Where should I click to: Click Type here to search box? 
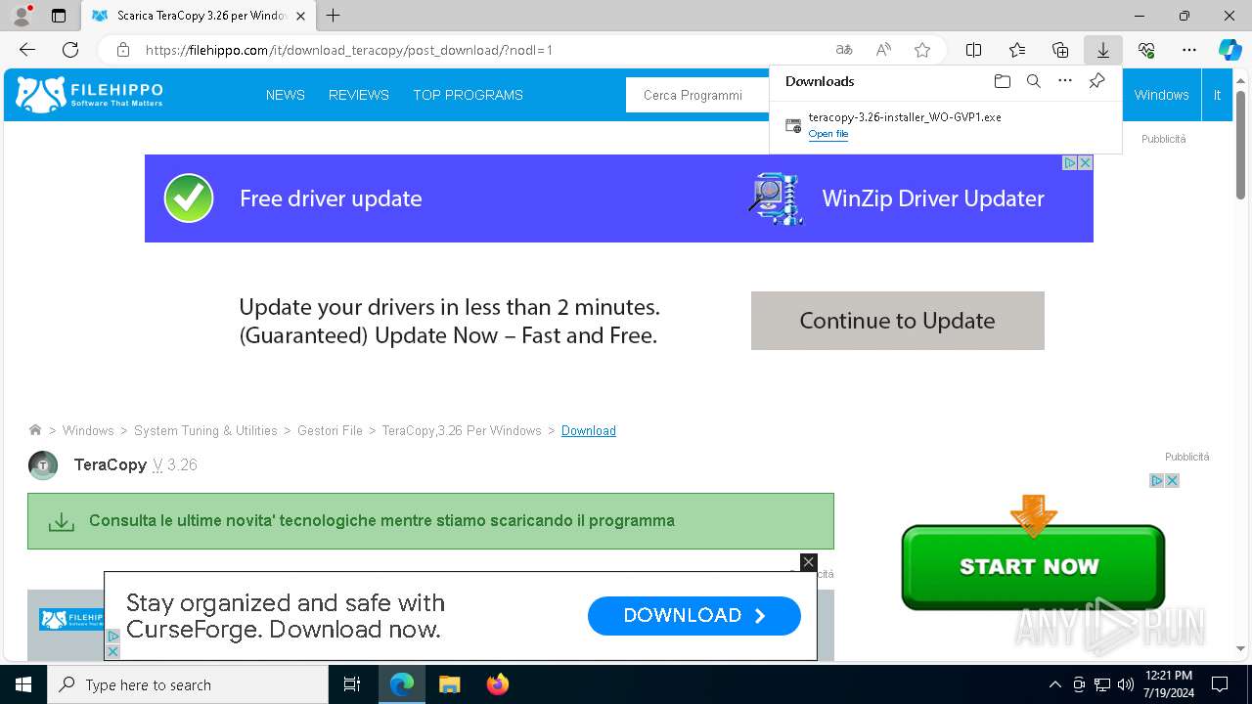click(188, 684)
